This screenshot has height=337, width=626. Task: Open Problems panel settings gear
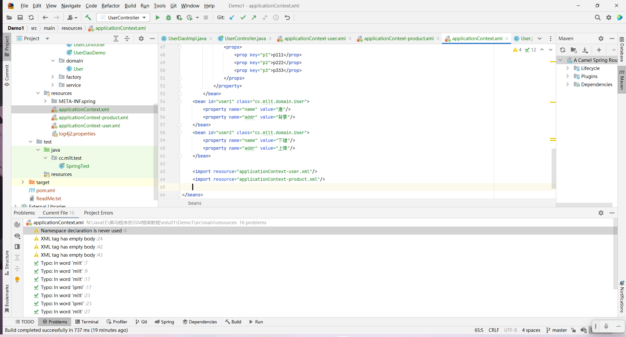pyautogui.click(x=601, y=213)
